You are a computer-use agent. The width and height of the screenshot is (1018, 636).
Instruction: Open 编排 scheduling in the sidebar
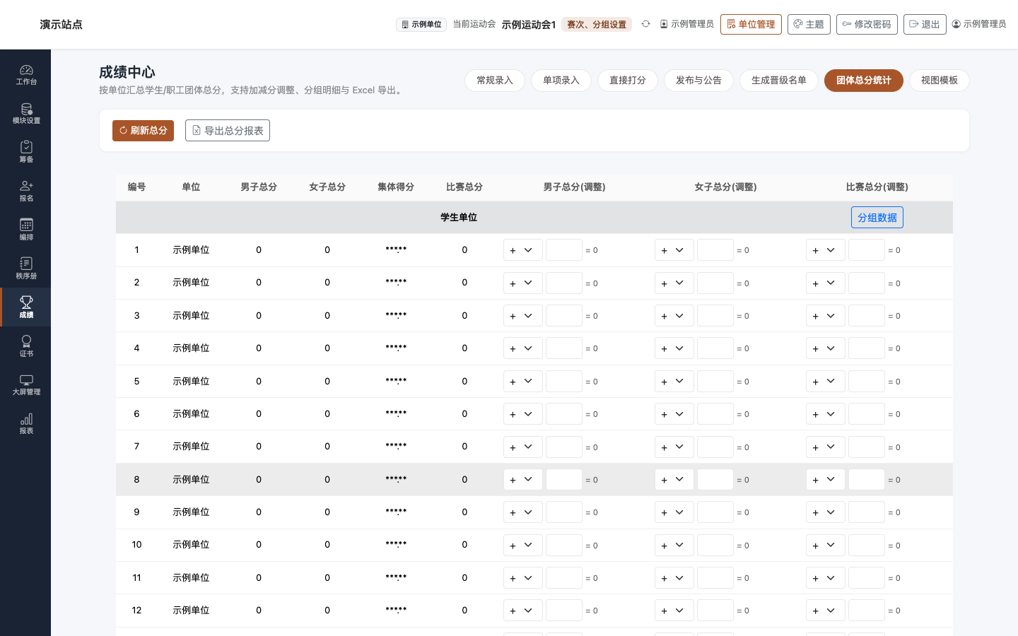[26, 230]
